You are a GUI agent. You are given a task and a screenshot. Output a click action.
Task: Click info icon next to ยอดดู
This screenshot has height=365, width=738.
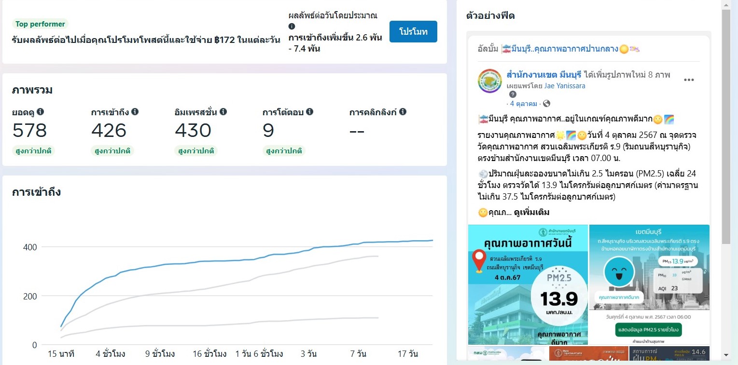(x=41, y=112)
